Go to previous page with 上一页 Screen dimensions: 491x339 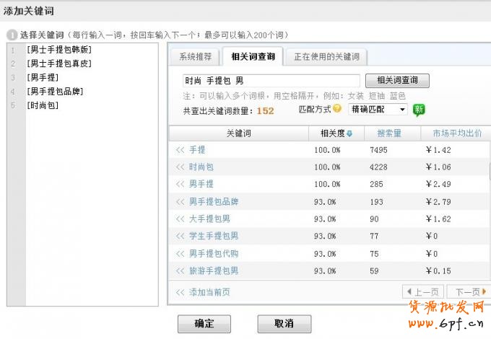(423, 292)
